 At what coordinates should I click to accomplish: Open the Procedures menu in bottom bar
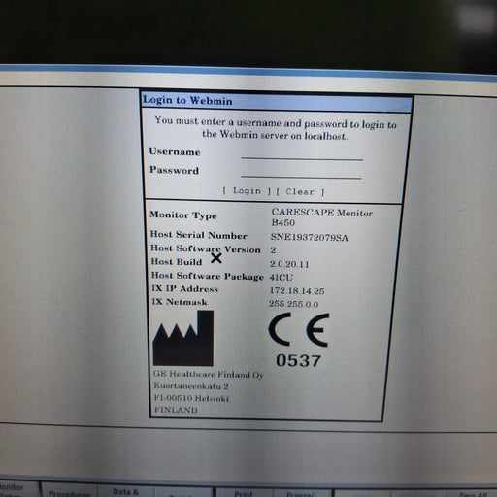(69, 491)
